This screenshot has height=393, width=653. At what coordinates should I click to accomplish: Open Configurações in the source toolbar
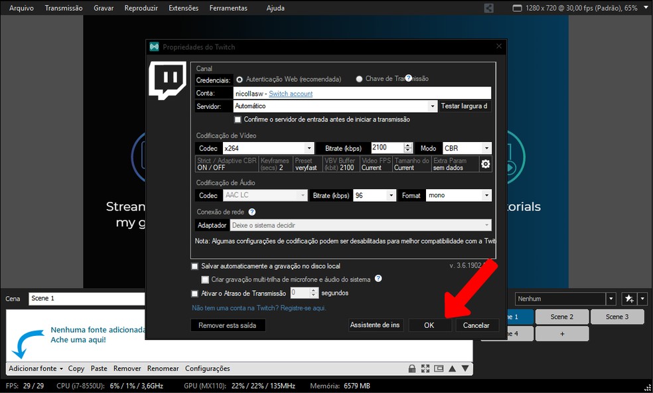pyautogui.click(x=208, y=368)
